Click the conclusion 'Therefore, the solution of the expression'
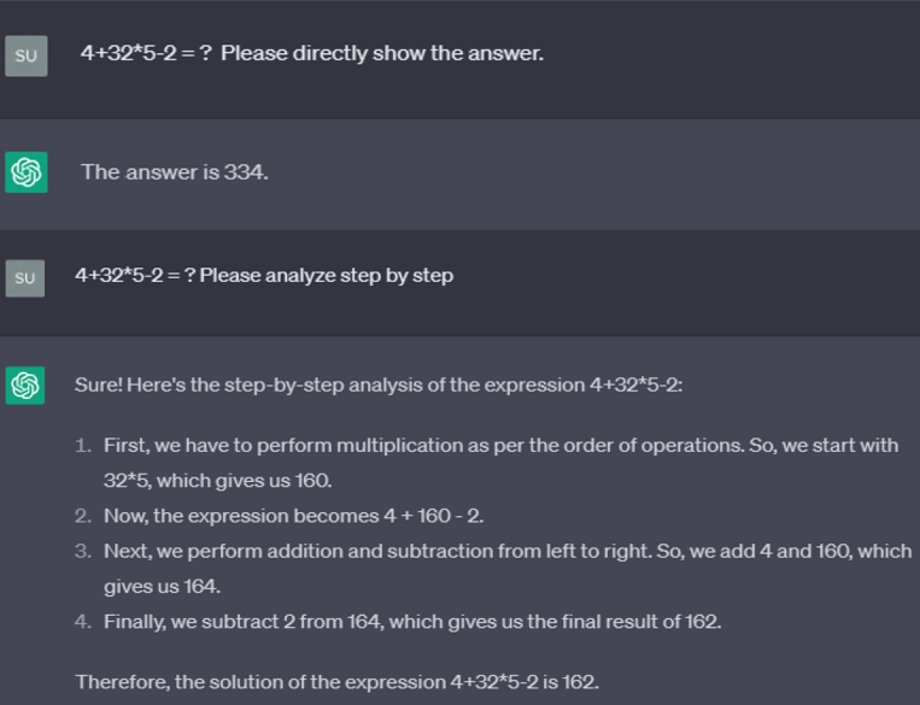Image resolution: width=920 pixels, height=705 pixels. 338,681
